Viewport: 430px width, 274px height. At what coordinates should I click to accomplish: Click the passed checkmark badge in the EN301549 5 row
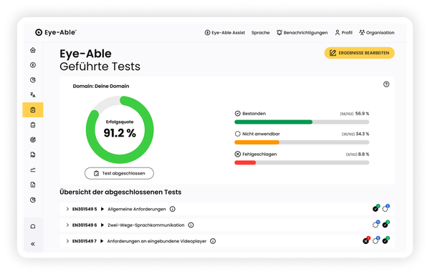click(376, 208)
